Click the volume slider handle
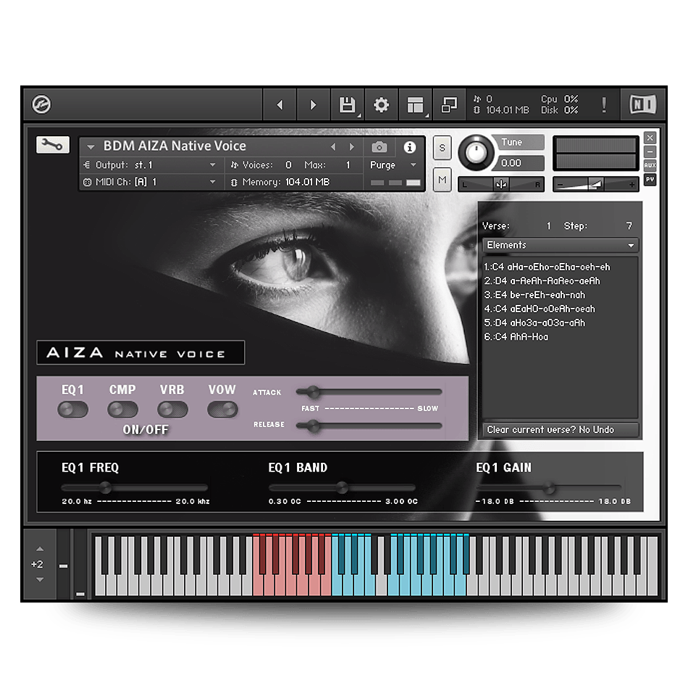 click(x=595, y=184)
